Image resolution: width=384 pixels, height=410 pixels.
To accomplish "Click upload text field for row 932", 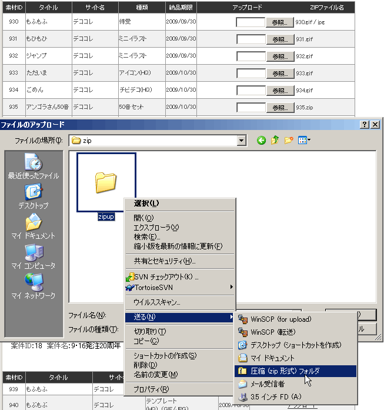I will click(251, 56).
